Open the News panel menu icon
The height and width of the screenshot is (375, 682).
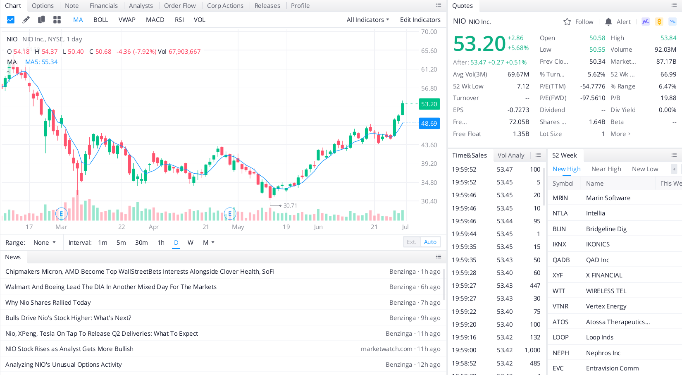[439, 257]
